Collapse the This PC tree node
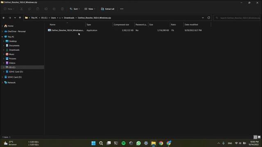This screenshot has height=147, width=262. coord(2,37)
